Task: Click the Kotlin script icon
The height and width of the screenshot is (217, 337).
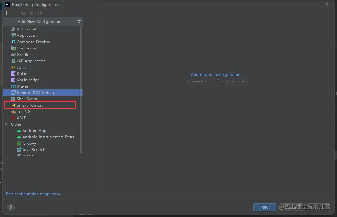Action: pos(13,80)
